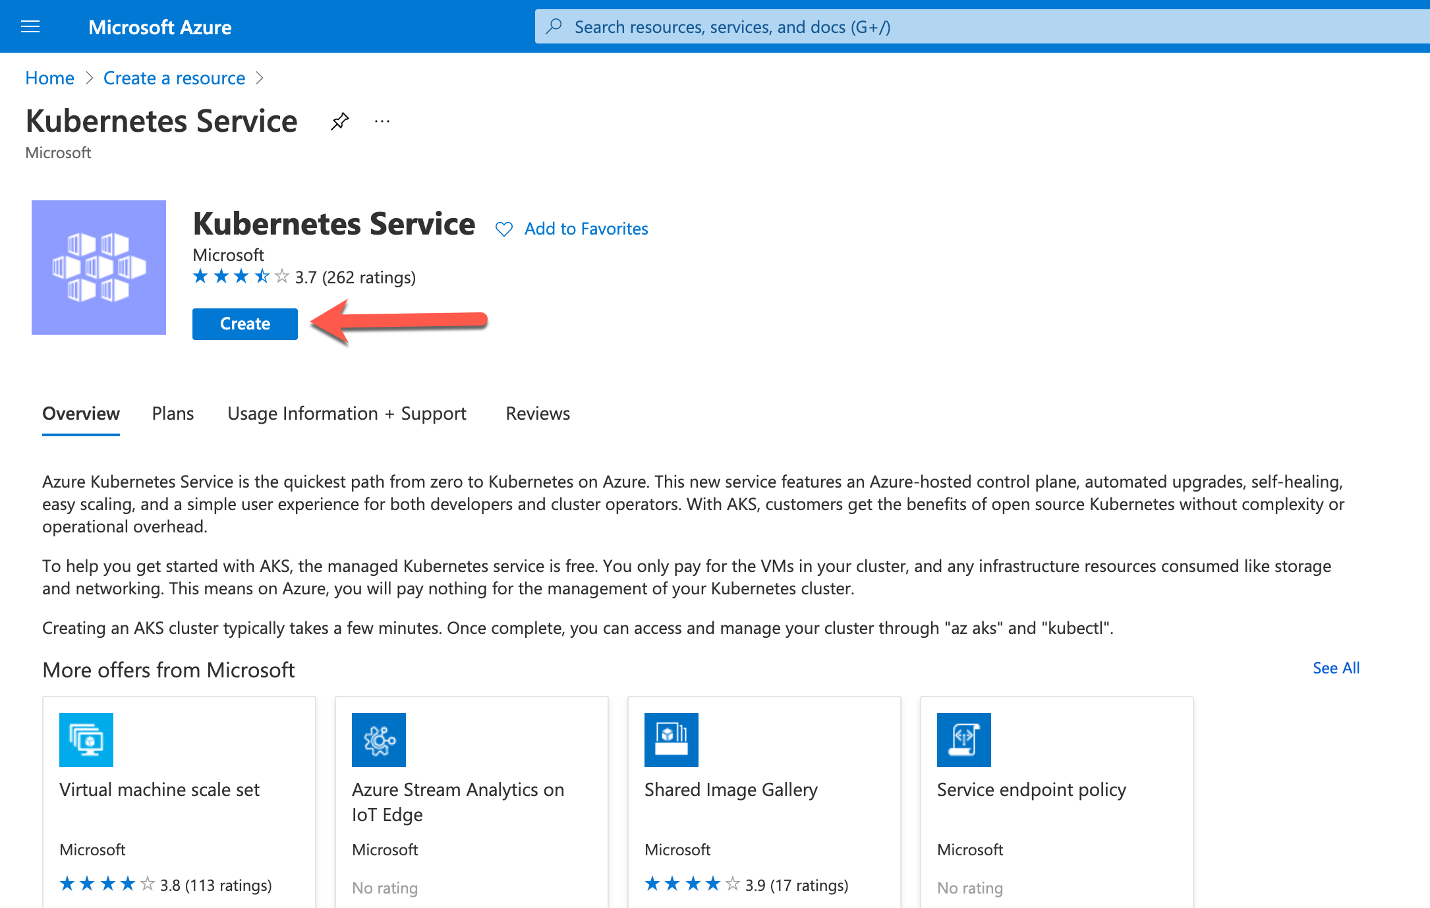
Task: Click Add to Favorites link
Action: (586, 229)
